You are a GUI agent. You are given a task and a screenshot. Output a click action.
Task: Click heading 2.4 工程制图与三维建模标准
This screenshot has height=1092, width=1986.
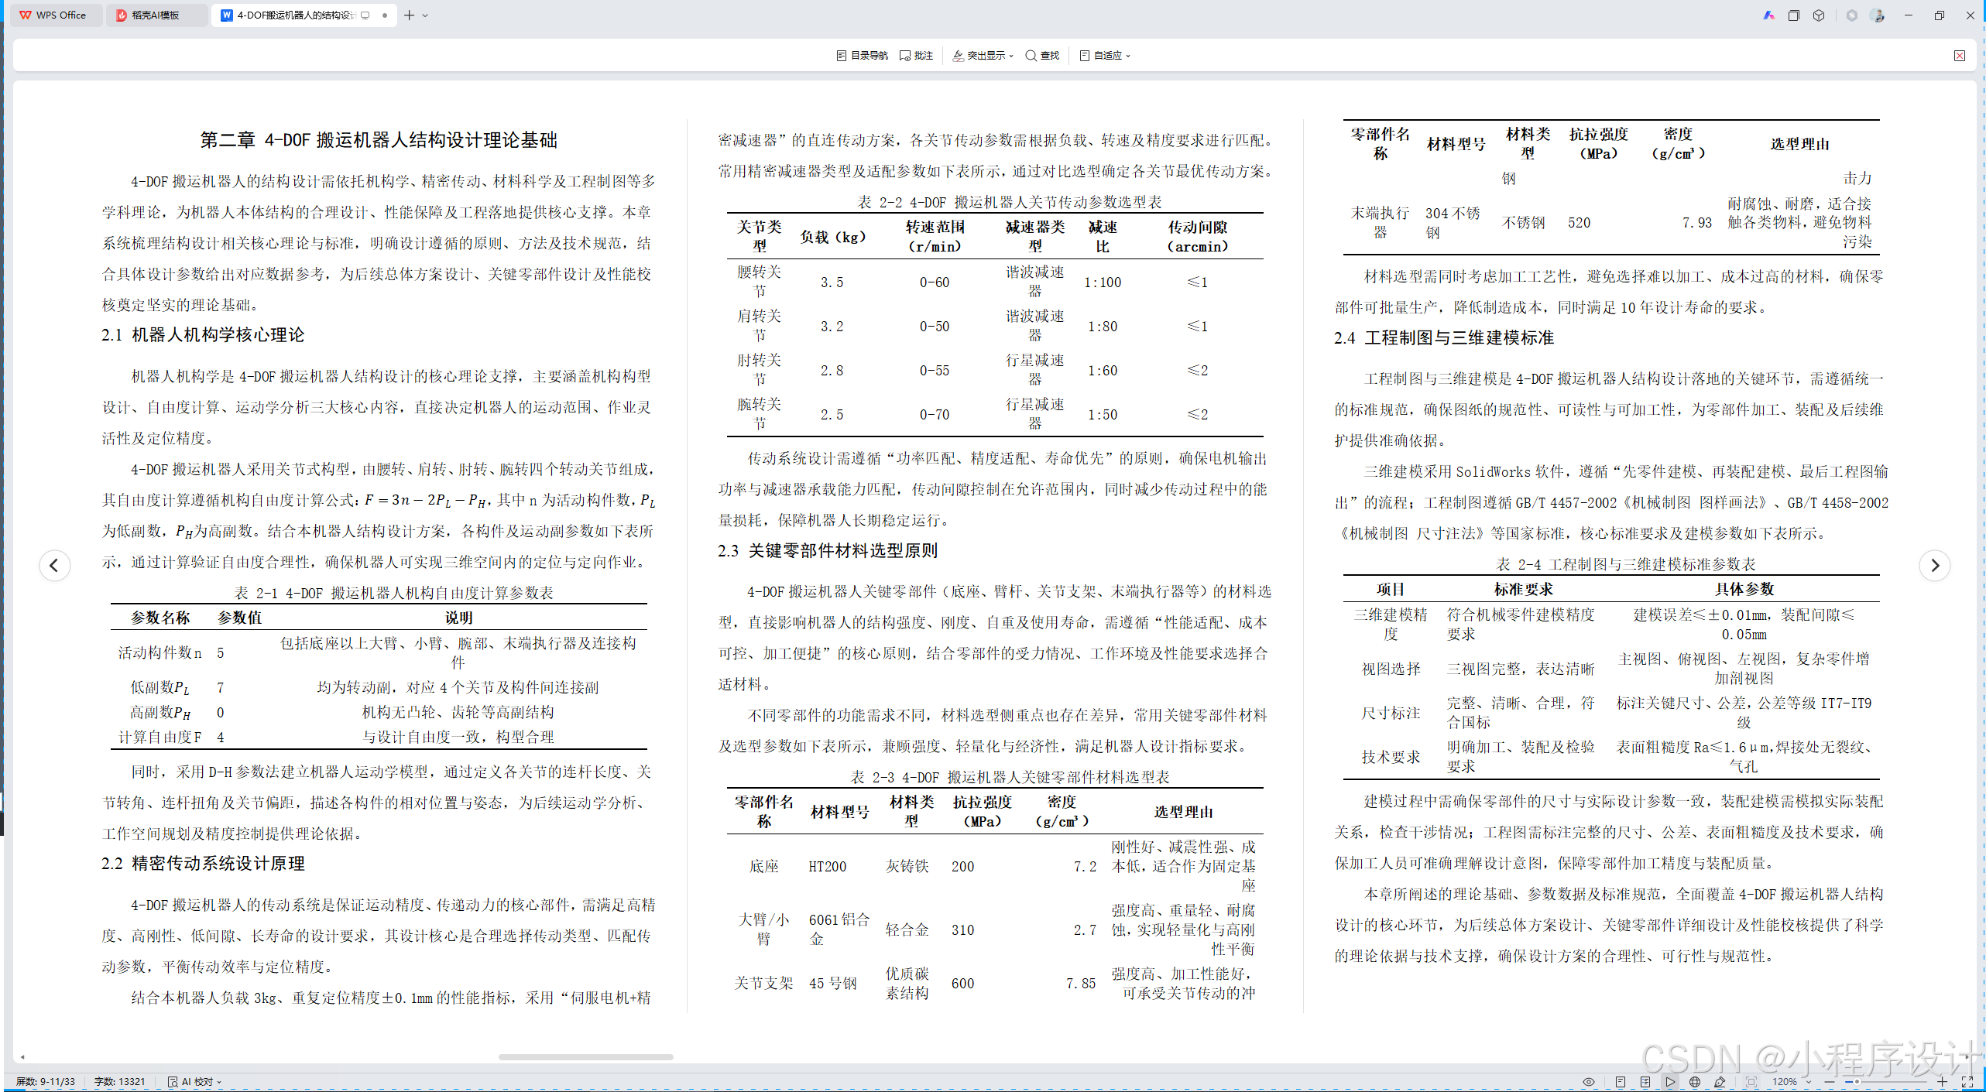1444,338
